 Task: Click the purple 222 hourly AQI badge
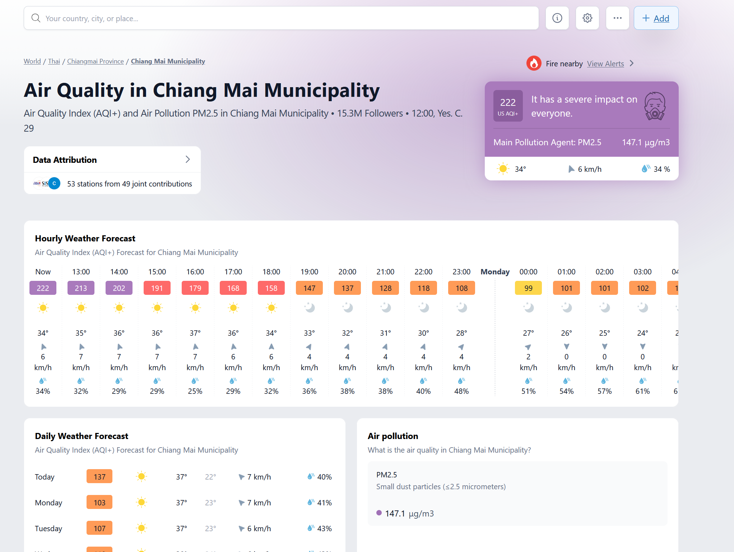coord(43,288)
